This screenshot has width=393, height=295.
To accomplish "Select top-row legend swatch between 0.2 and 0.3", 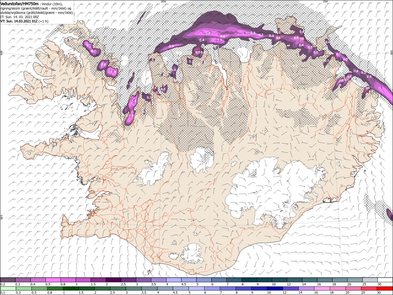I will pos(8,280).
